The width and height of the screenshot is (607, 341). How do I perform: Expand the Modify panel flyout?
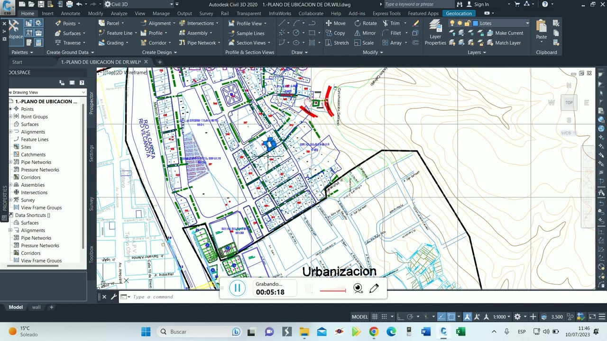(x=373, y=52)
